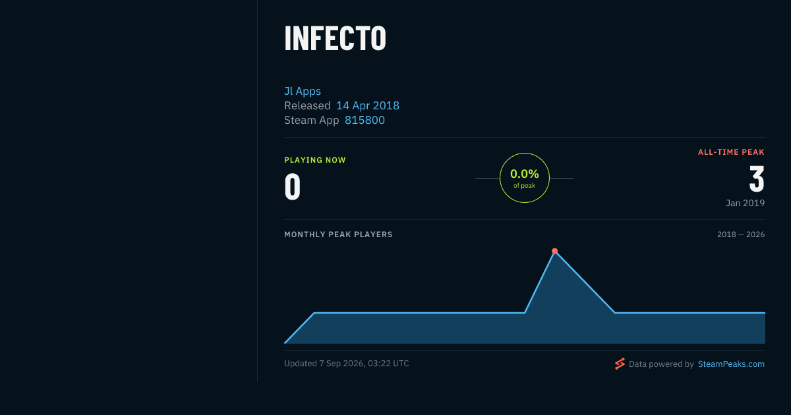Click the ALL-TIME PEAK label
Screen dimensions: 791x415
[x=731, y=152]
